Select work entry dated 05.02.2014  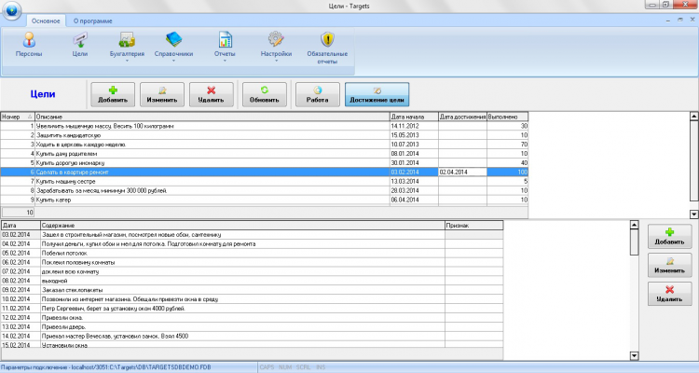pos(252,253)
